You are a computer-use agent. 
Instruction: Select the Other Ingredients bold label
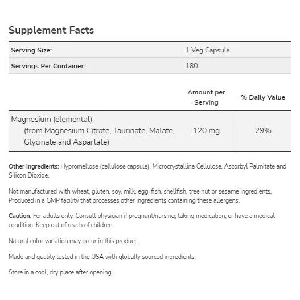click(x=34, y=166)
